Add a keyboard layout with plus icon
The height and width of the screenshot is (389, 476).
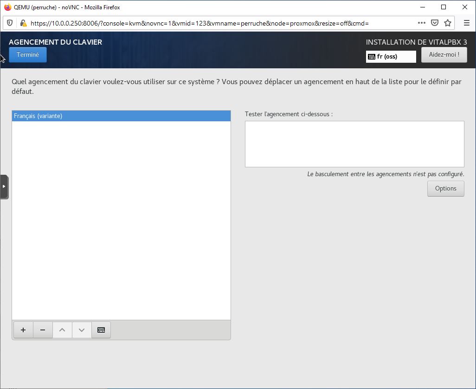(x=23, y=330)
